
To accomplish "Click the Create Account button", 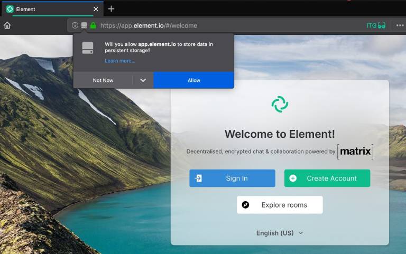I will click(327, 178).
